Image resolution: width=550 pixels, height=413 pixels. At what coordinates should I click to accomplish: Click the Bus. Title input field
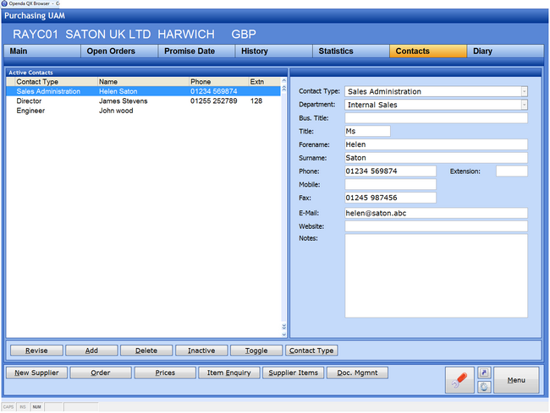(x=436, y=118)
